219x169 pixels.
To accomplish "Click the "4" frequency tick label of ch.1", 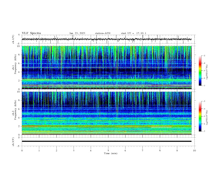I will 19,72.
